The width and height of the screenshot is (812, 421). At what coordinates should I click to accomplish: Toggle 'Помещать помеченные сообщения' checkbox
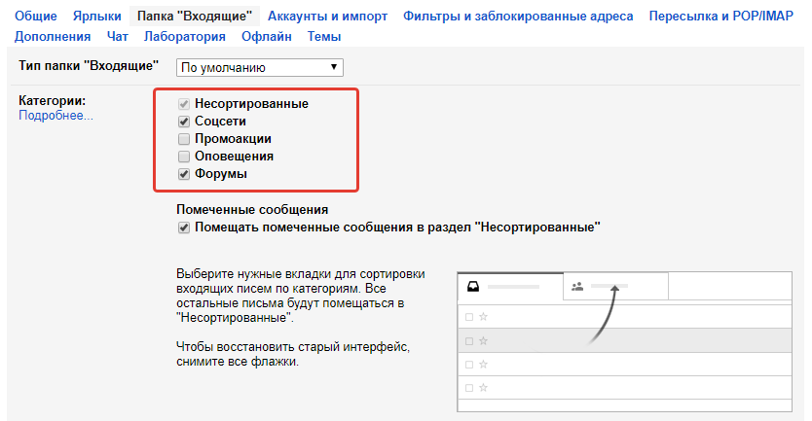click(x=183, y=228)
